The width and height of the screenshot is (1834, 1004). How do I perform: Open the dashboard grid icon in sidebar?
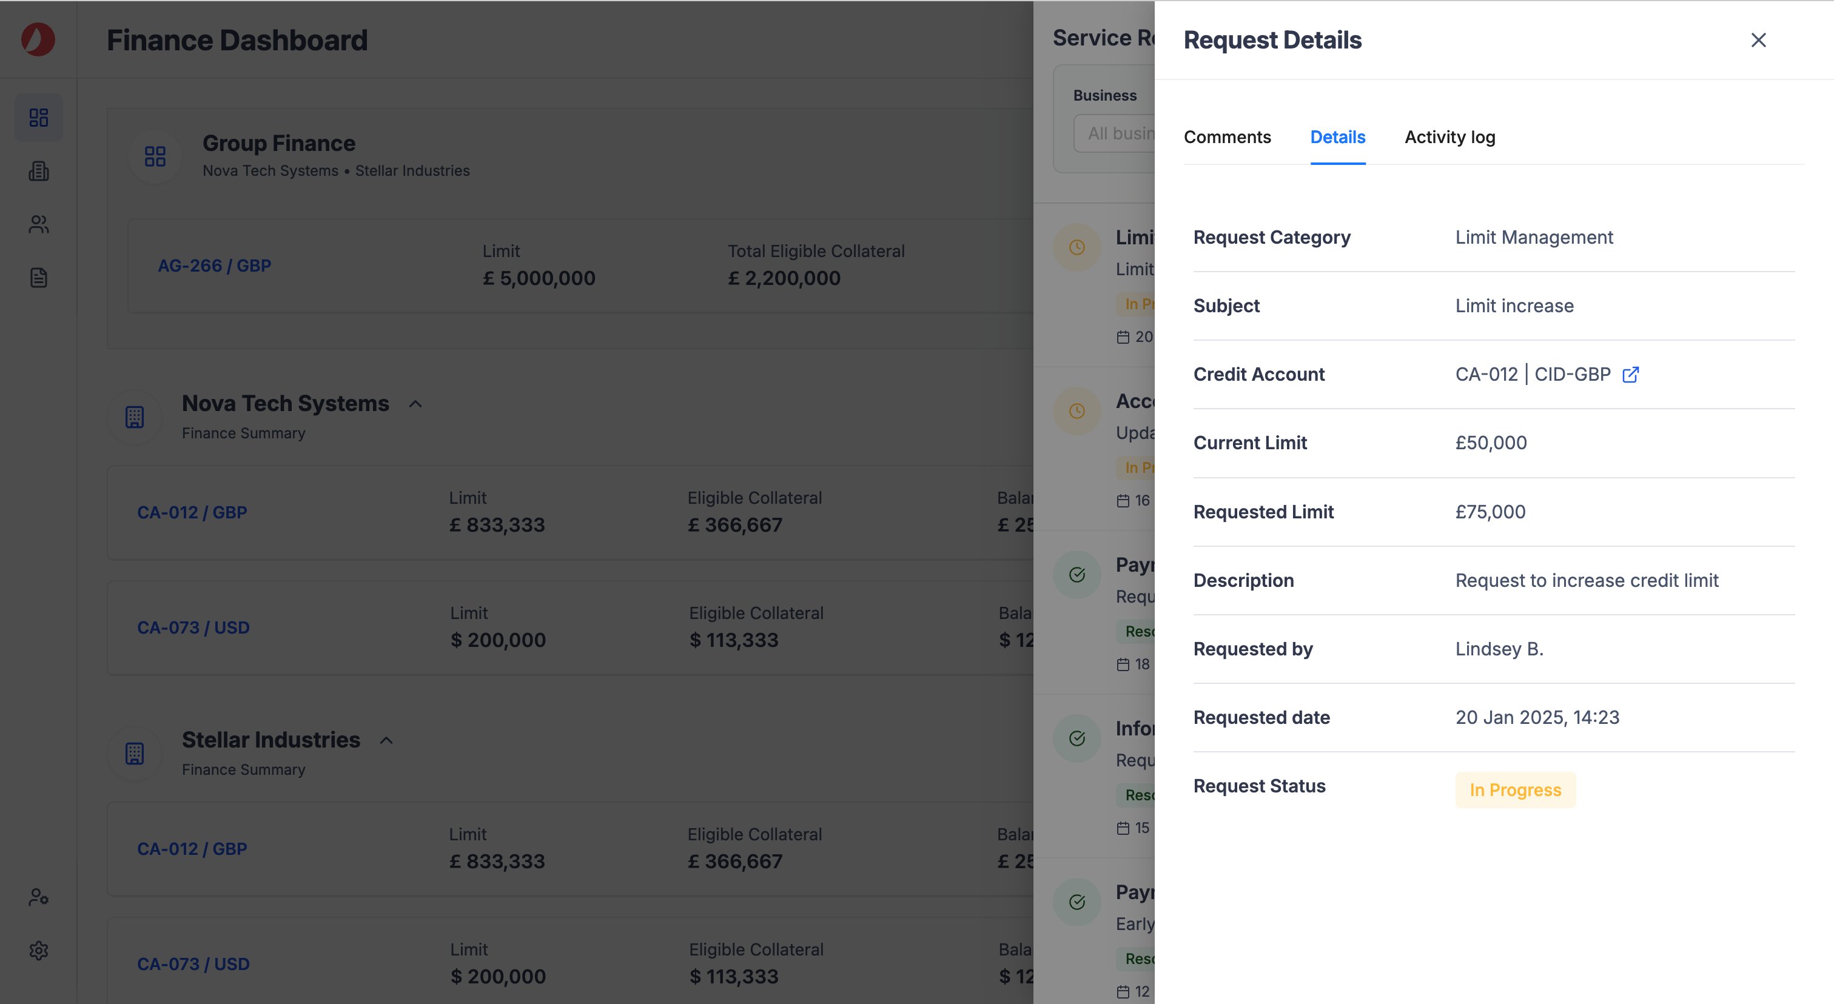point(38,116)
